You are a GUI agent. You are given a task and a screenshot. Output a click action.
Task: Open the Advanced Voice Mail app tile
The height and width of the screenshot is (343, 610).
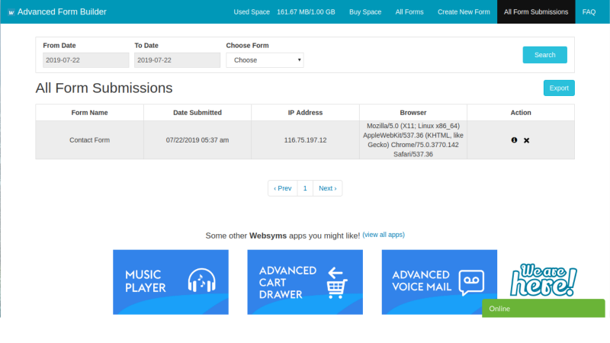tap(439, 282)
